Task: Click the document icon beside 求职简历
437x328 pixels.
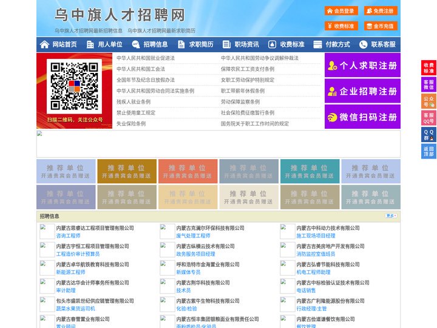Action: coord(181,44)
